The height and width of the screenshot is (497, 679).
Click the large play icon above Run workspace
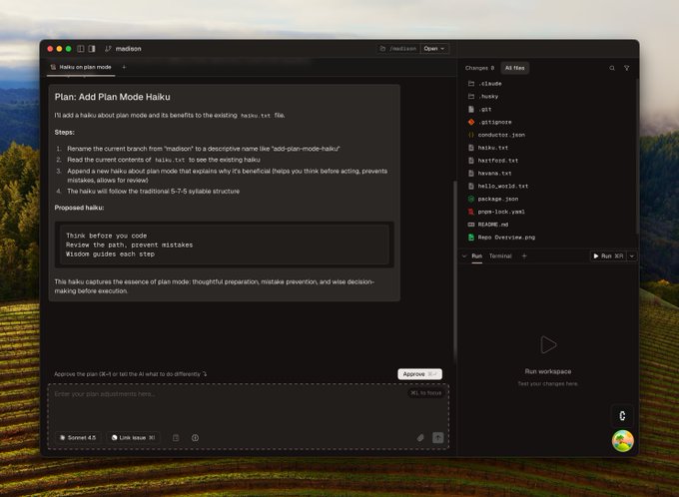(548, 345)
